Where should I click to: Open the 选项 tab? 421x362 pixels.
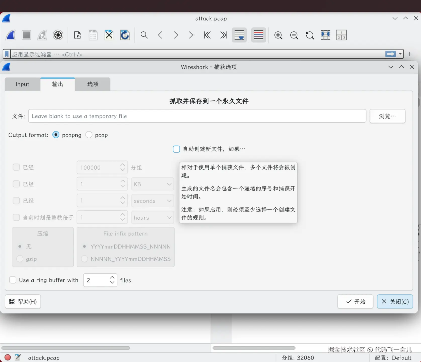point(93,84)
